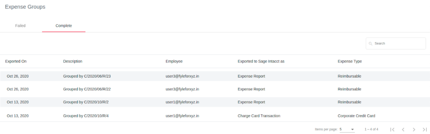Click Oct 26, 2020 in R/22 row
The width and height of the screenshot is (430, 134).
pyautogui.click(x=18, y=89)
